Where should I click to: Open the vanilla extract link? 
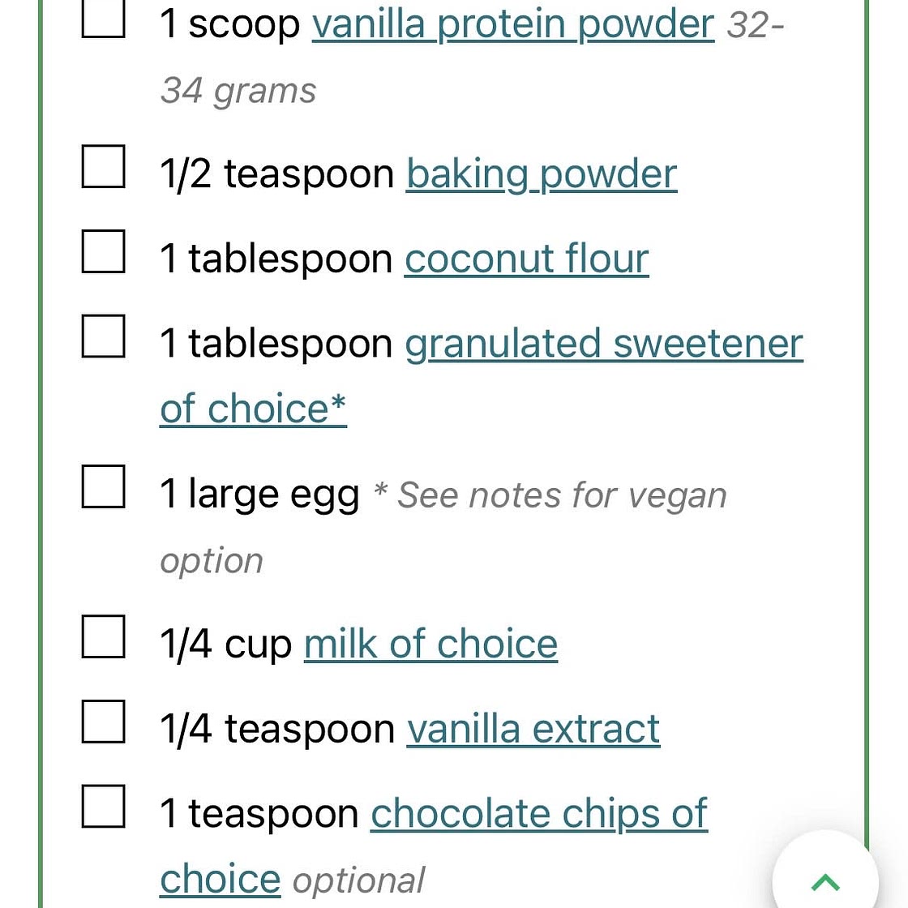tap(533, 729)
